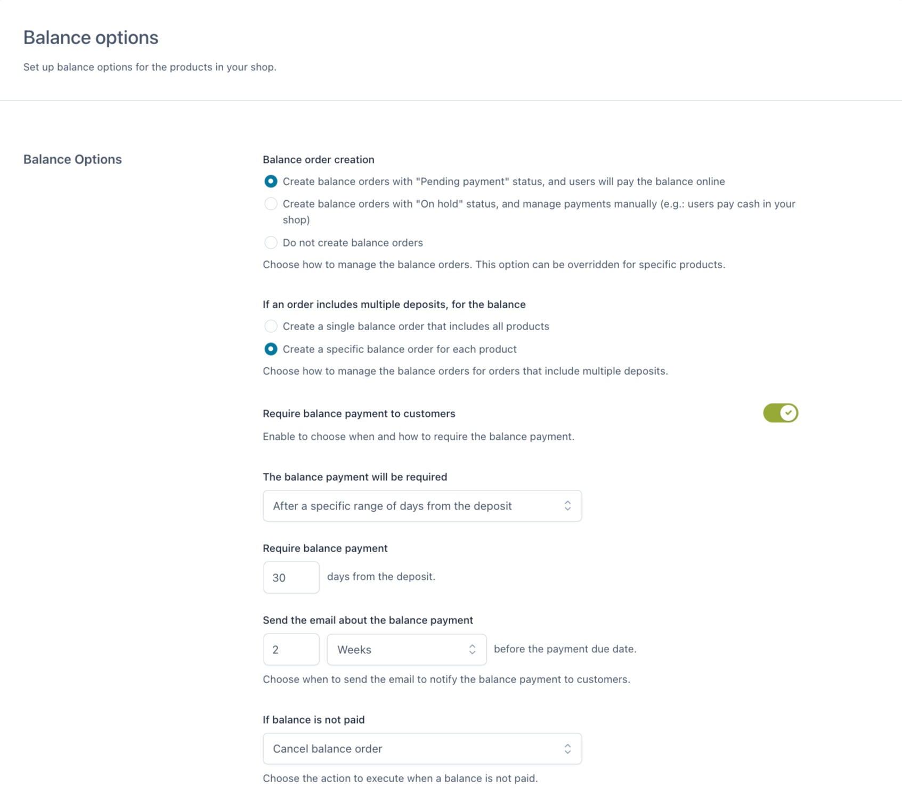Open the If balance is not paid dropdown
This screenshot has height=804, width=902.
pyautogui.click(x=421, y=749)
